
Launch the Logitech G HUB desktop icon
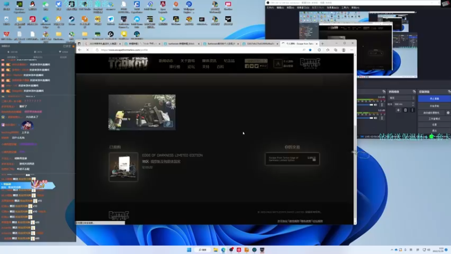click(x=110, y=35)
